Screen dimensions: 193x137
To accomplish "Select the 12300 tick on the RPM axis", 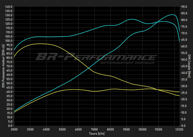I will click(x=179, y=129).
